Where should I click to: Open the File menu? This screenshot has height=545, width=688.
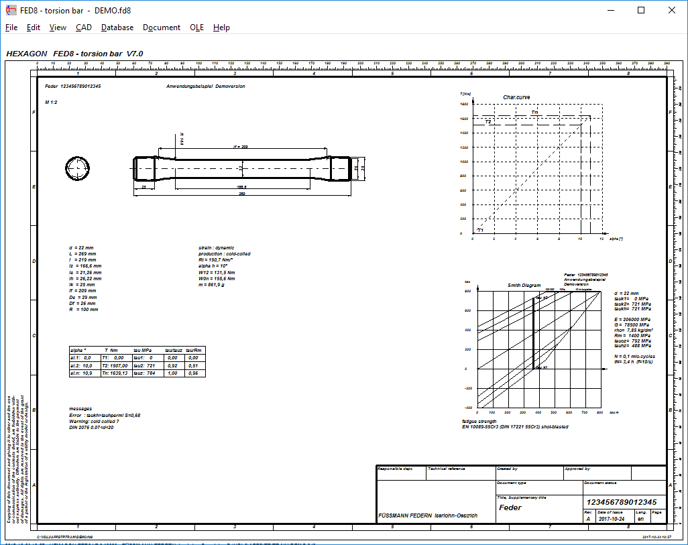coord(11,27)
